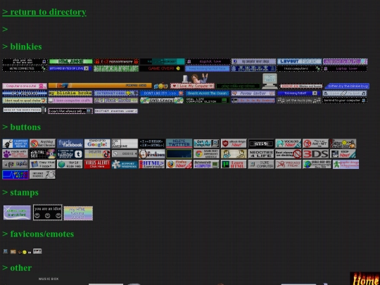380x285 pixels.
Task: Click the 'you are an idiot' stamp
Action: tap(48, 213)
